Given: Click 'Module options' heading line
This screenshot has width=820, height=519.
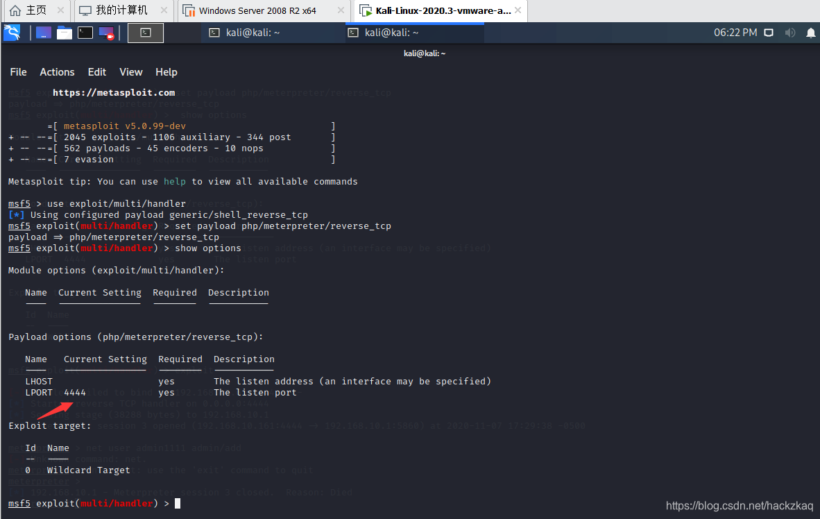Looking at the screenshot, I should coord(116,271).
